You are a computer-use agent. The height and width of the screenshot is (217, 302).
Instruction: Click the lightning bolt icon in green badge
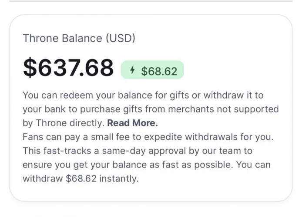(132, 71)
